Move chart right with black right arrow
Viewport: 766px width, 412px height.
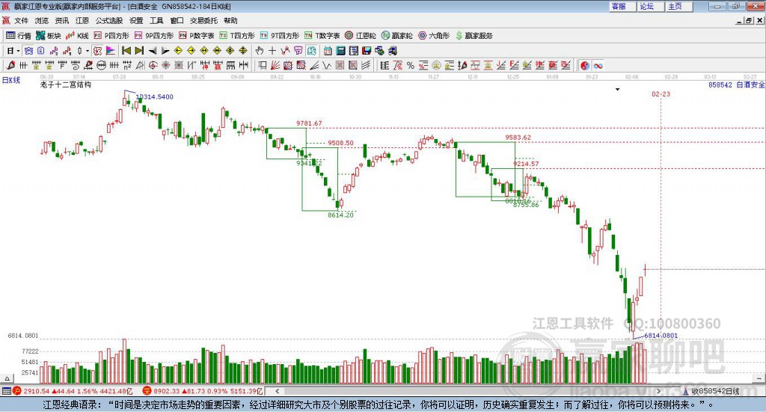click(x=165, y=51)
